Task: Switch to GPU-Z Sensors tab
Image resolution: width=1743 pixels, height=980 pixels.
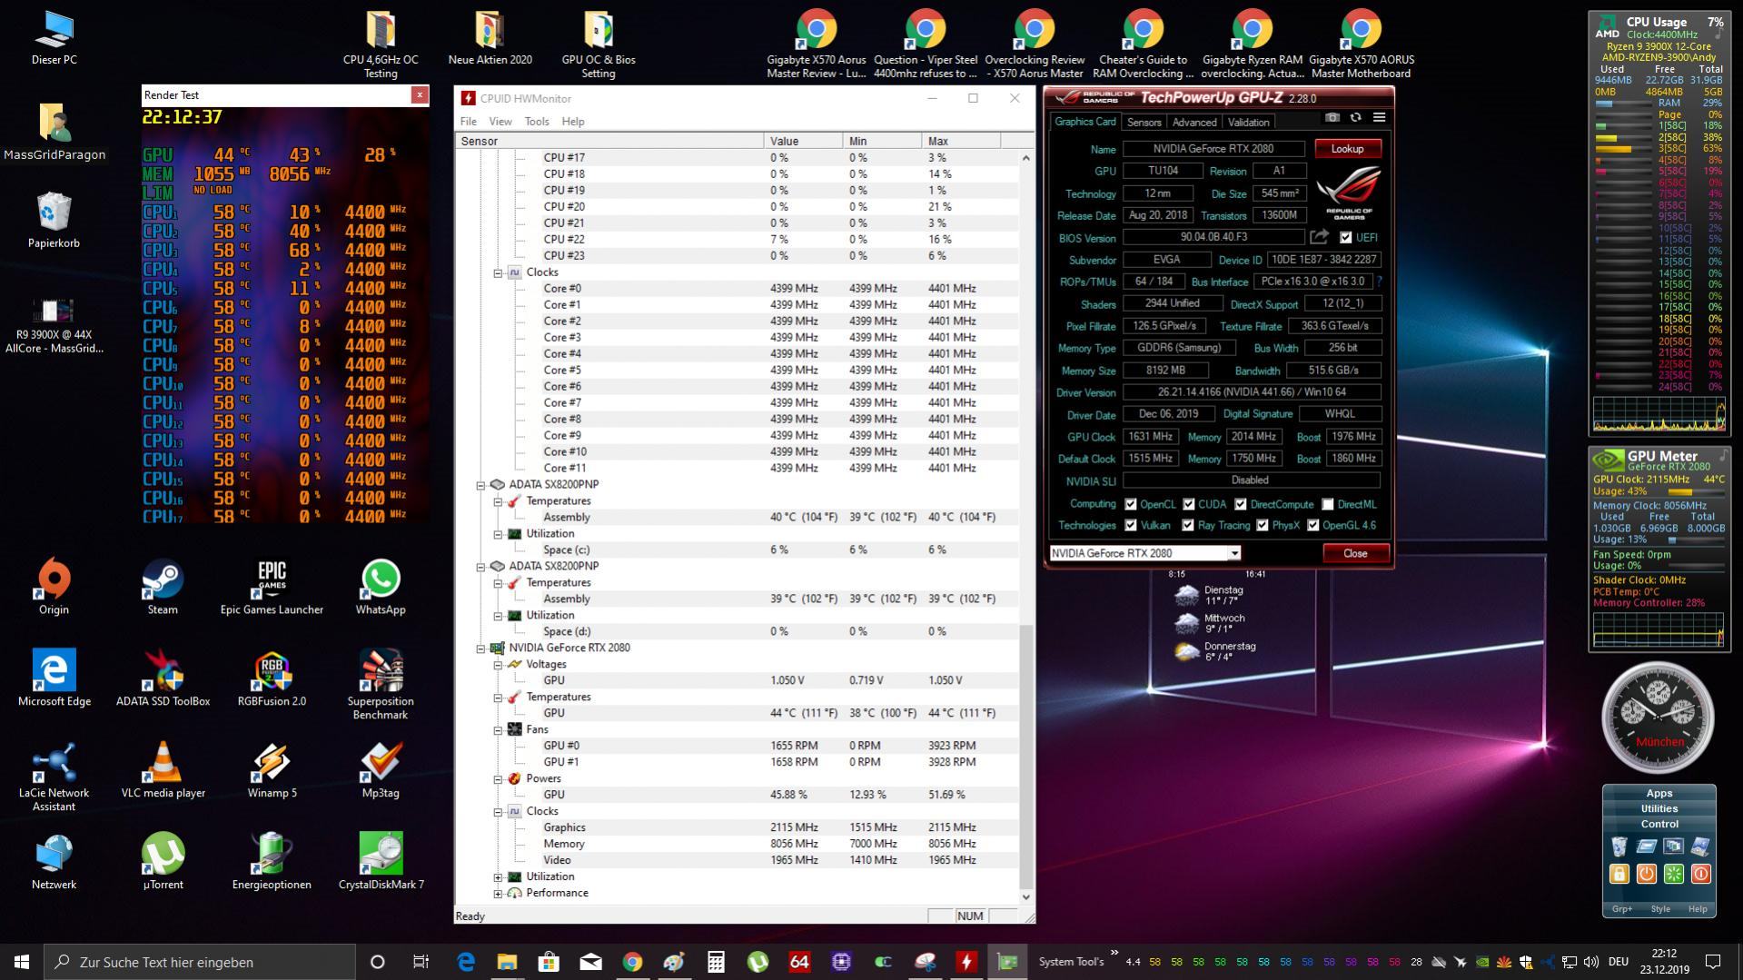Action: point(1144,122)
